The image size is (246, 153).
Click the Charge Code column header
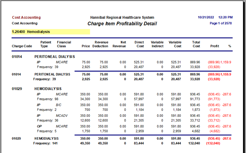coord(22,46)
